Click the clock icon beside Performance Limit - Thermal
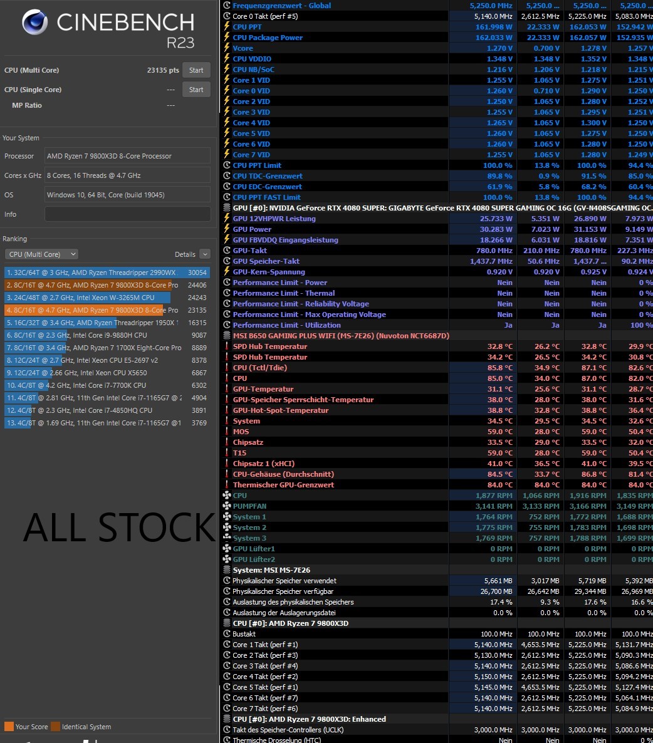This screenshot has height=743, width=653. (227, 293)
